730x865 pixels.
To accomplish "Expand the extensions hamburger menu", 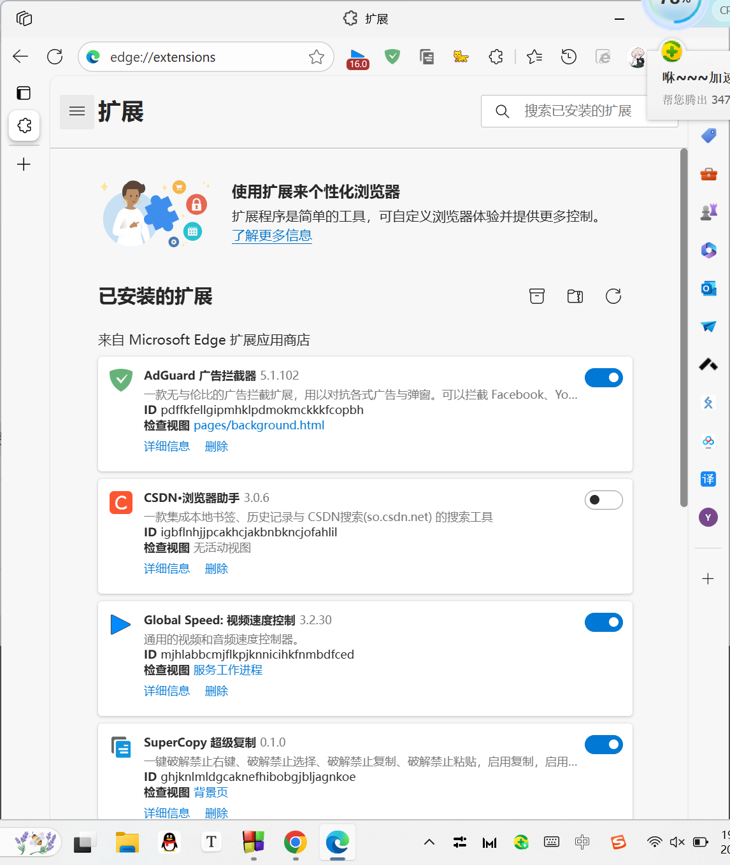I will tap(77, 111).
